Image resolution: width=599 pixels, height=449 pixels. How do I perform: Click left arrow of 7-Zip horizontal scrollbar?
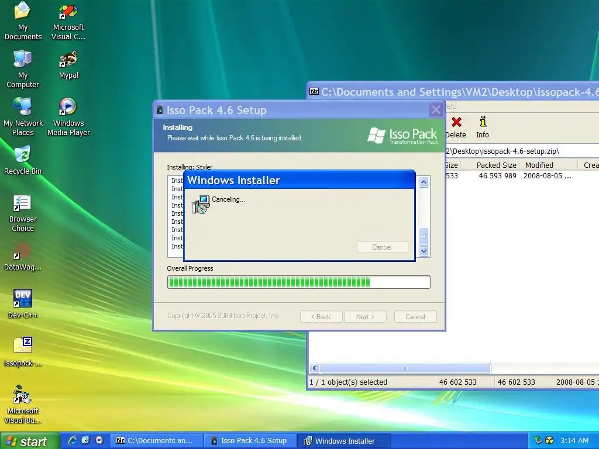click(x=314, y=368)
